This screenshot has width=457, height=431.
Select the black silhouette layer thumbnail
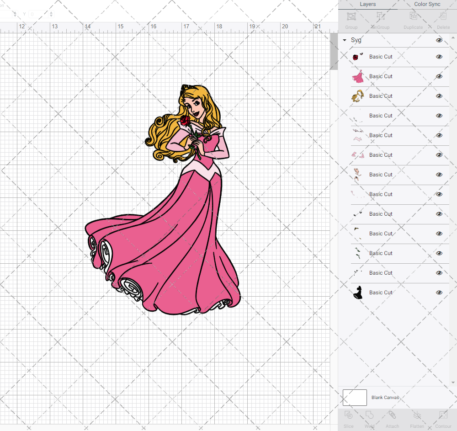click(358, 293)
